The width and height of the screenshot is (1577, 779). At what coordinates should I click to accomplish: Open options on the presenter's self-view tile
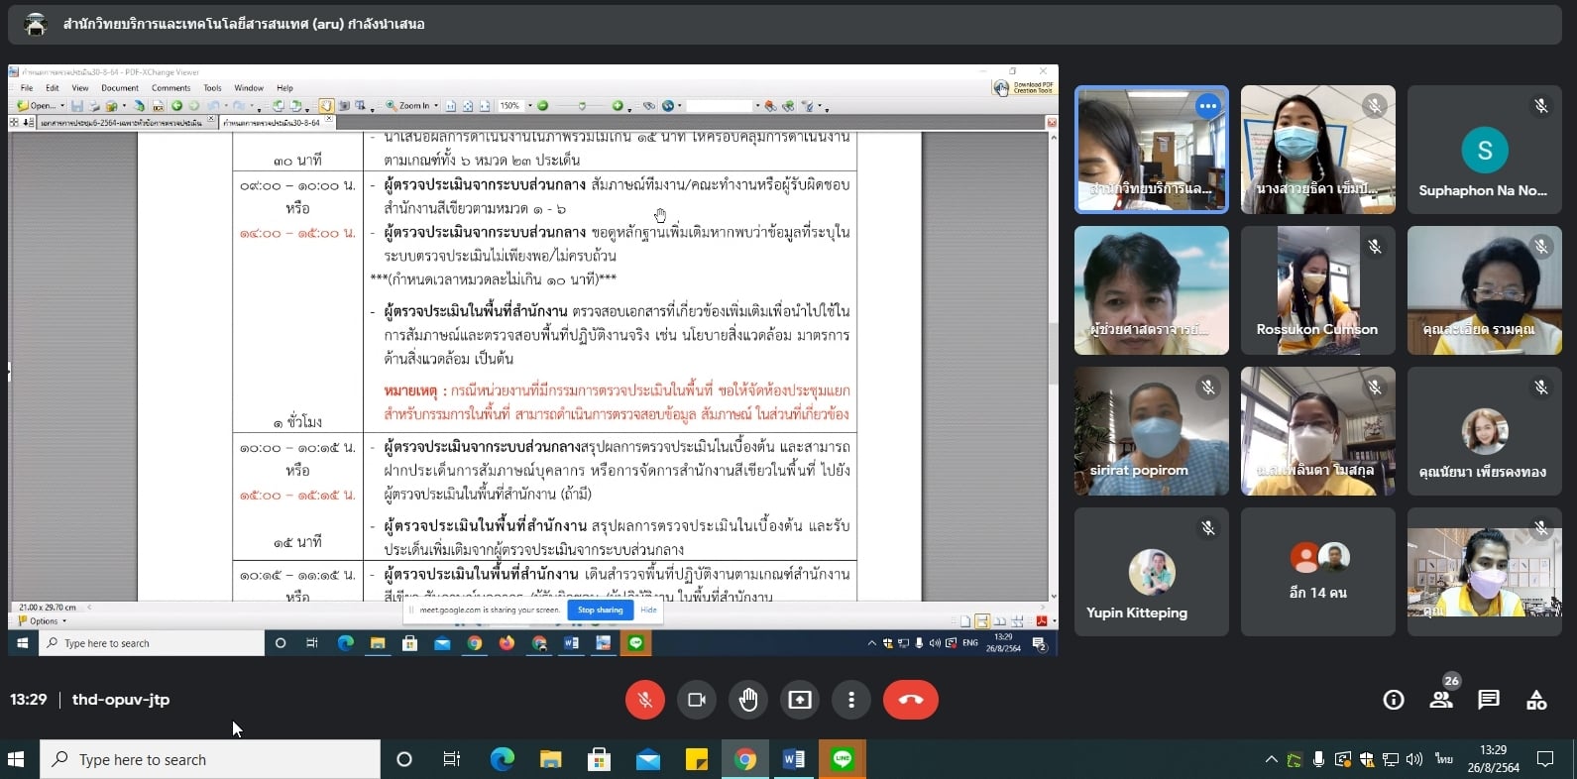1207,106
